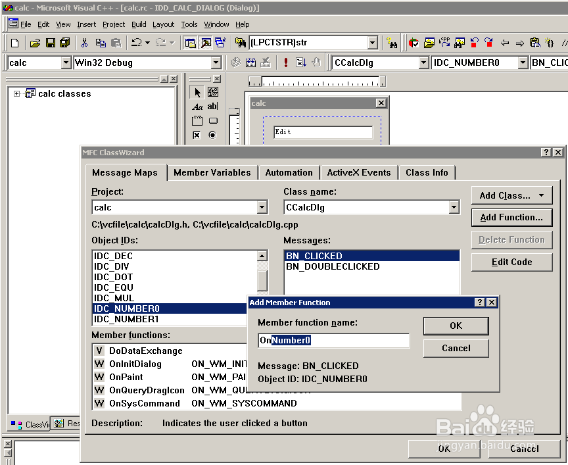Viewport: 568px width, 465px height.
Task: Click the New Text File toolbar icon
Action: (15, 43)
